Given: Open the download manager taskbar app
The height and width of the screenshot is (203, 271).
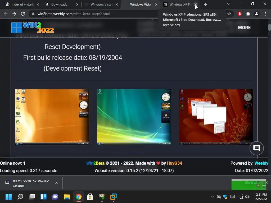Looking at the screenshot, I should tap(102, 197).
